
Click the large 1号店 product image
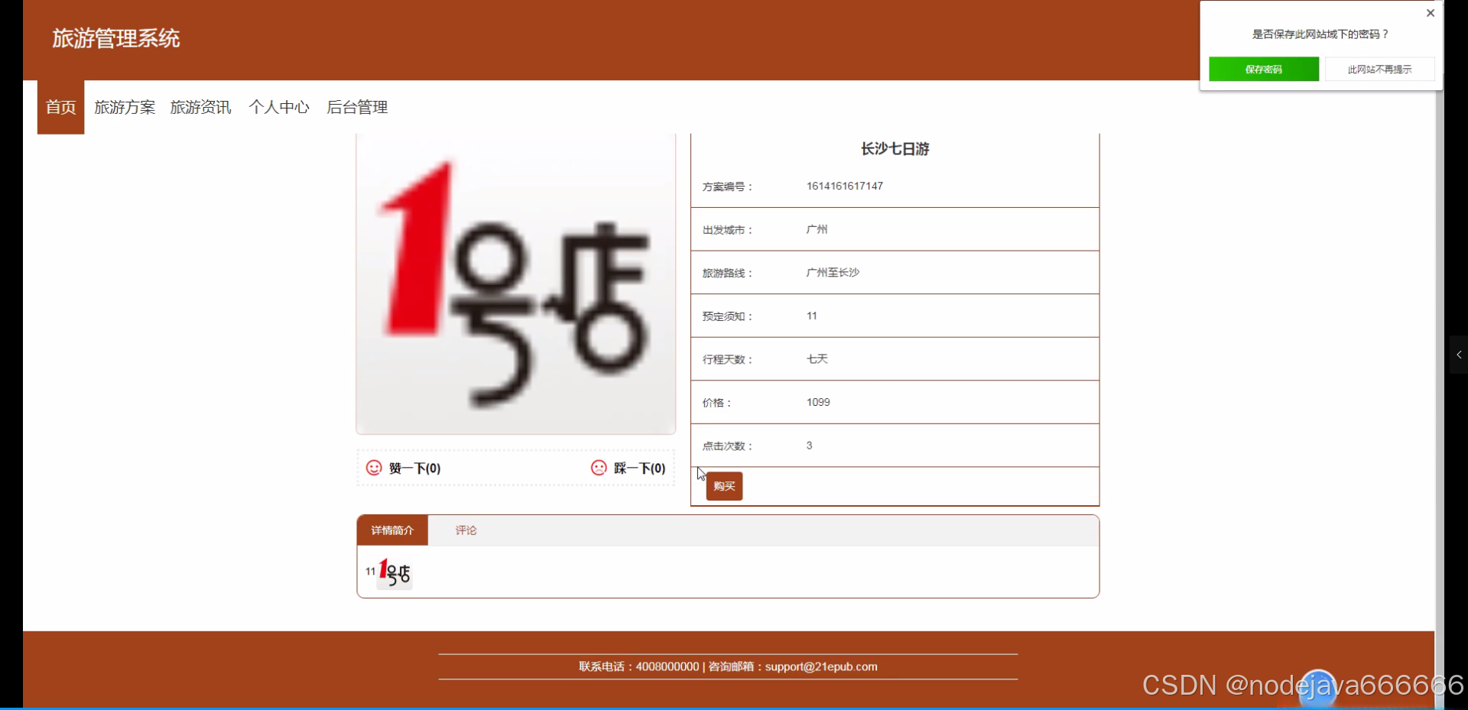click(516, 284)
